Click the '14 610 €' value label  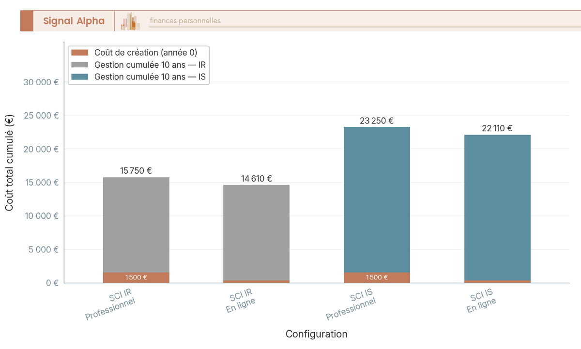pyautogui.click(x=256, y=178)
